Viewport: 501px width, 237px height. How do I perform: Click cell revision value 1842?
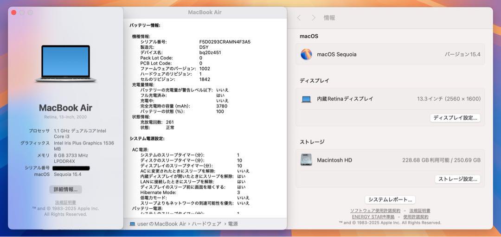click(205, 79)
